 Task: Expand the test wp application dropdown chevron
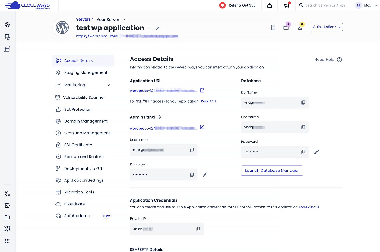click(149, 28)
